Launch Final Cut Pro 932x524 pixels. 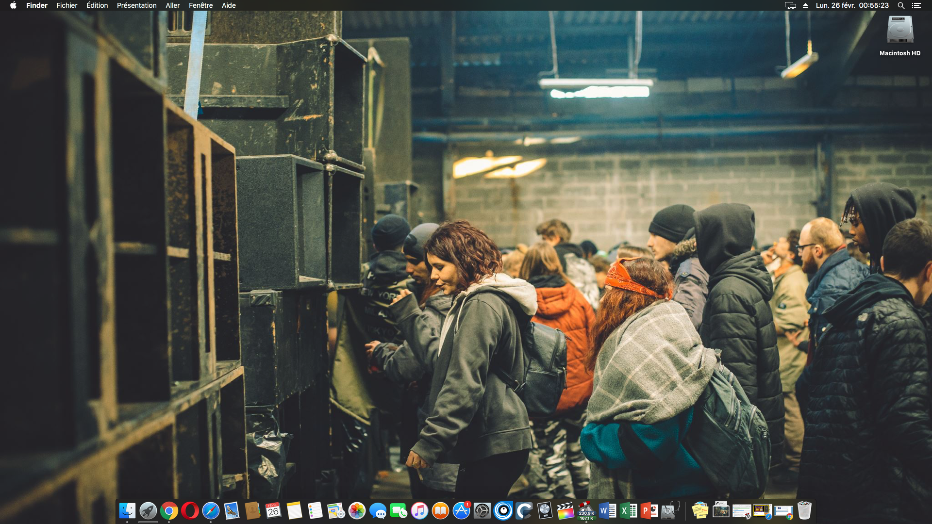coord(566,511)
